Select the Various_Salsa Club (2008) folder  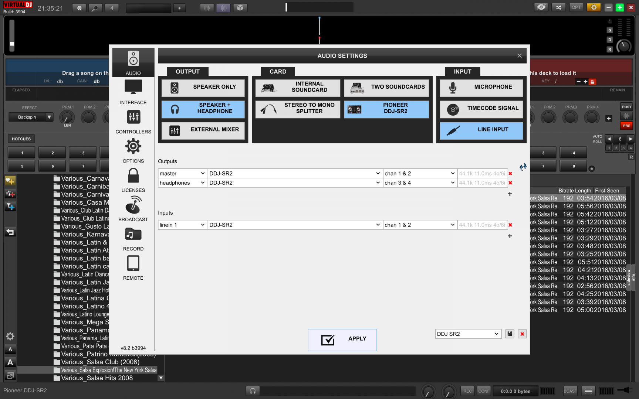(x=100, y=362)
